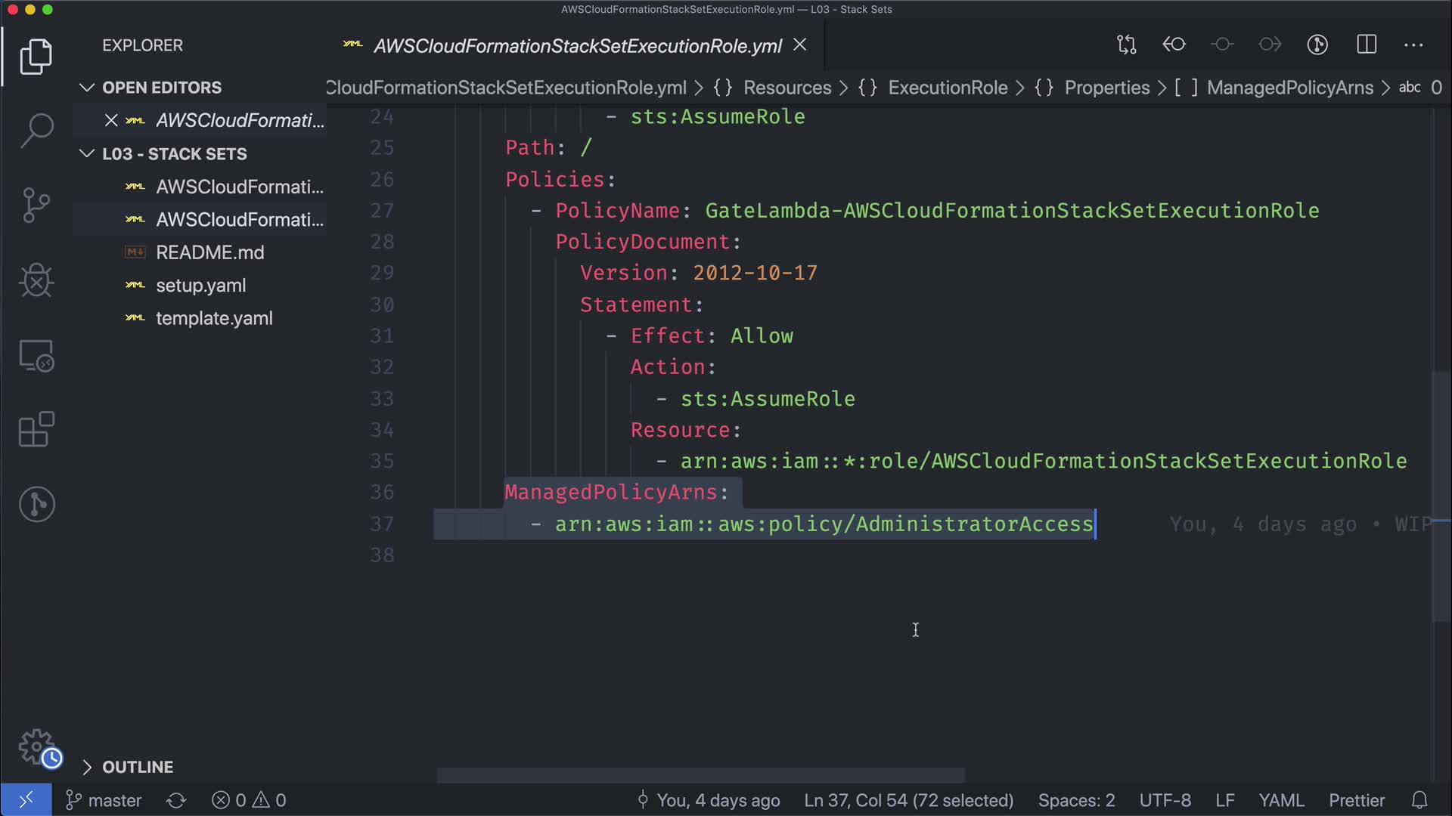Open README.md from the explorer
The height and width of the screenshot is (816, 1452).
point(209,252)
